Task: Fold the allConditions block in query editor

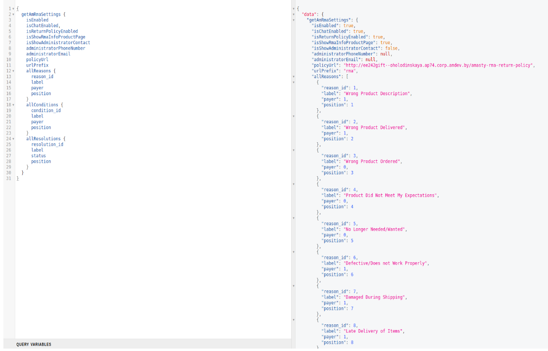Action: [x=13, y=105]
